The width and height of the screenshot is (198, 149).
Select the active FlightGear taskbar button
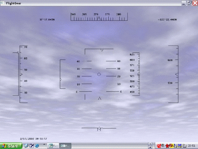point(65,146)
